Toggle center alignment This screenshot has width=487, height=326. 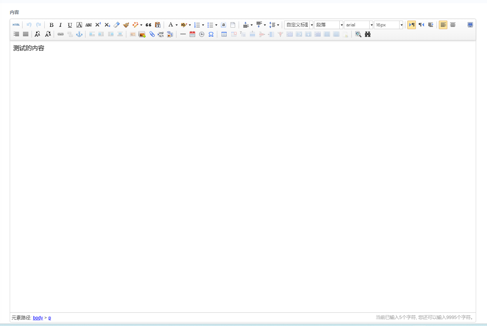453,25
